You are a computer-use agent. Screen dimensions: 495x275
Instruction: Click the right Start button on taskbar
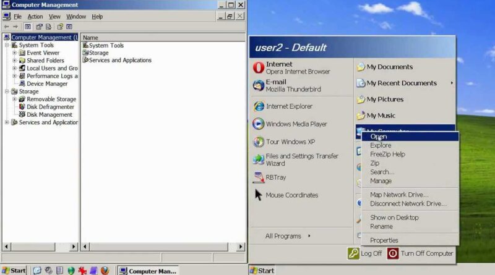coord(262,271)
